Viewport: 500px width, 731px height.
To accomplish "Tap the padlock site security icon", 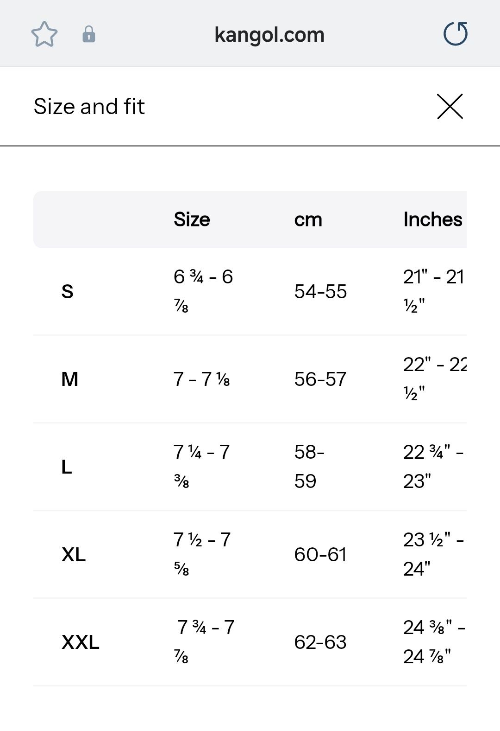I will [x=89, y=34].
